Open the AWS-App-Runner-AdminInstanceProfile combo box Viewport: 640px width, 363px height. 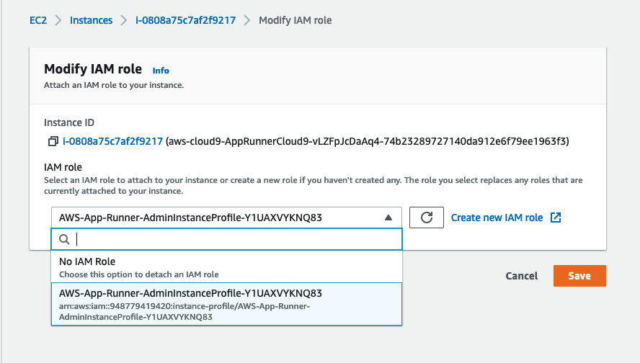[226, 218]
